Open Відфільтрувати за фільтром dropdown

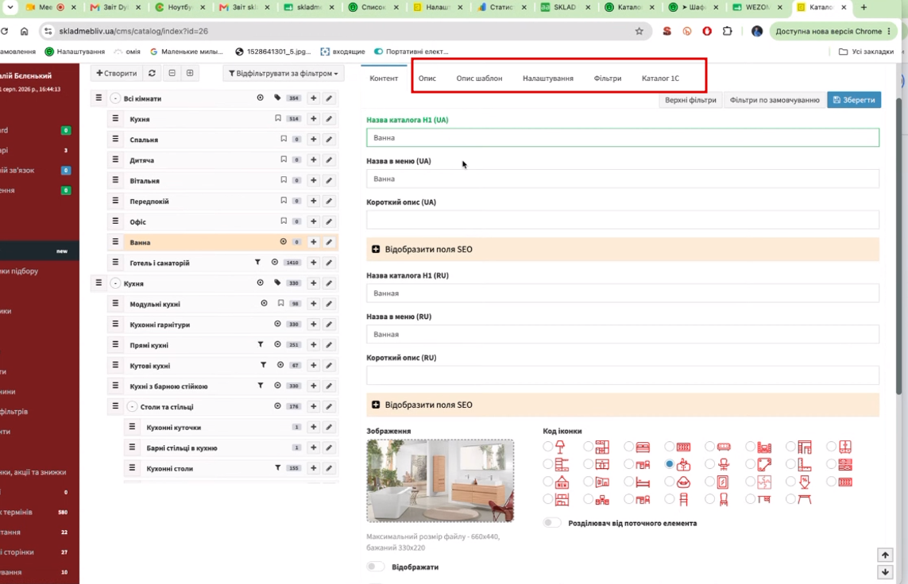283,74
